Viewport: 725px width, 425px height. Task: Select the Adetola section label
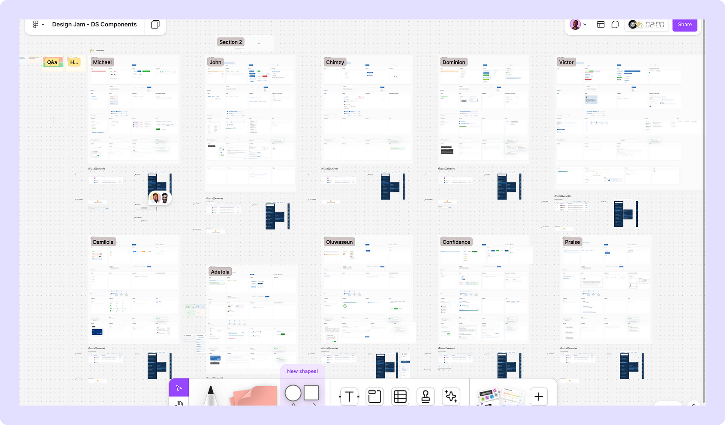(x=220, y=272)
